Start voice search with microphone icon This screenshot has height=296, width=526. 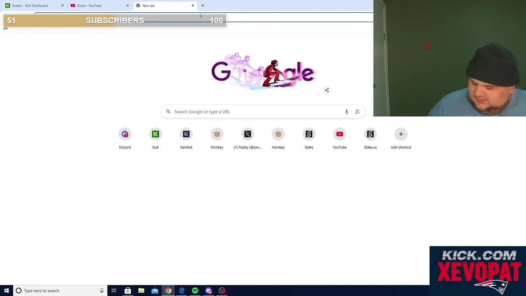[346, 111]
